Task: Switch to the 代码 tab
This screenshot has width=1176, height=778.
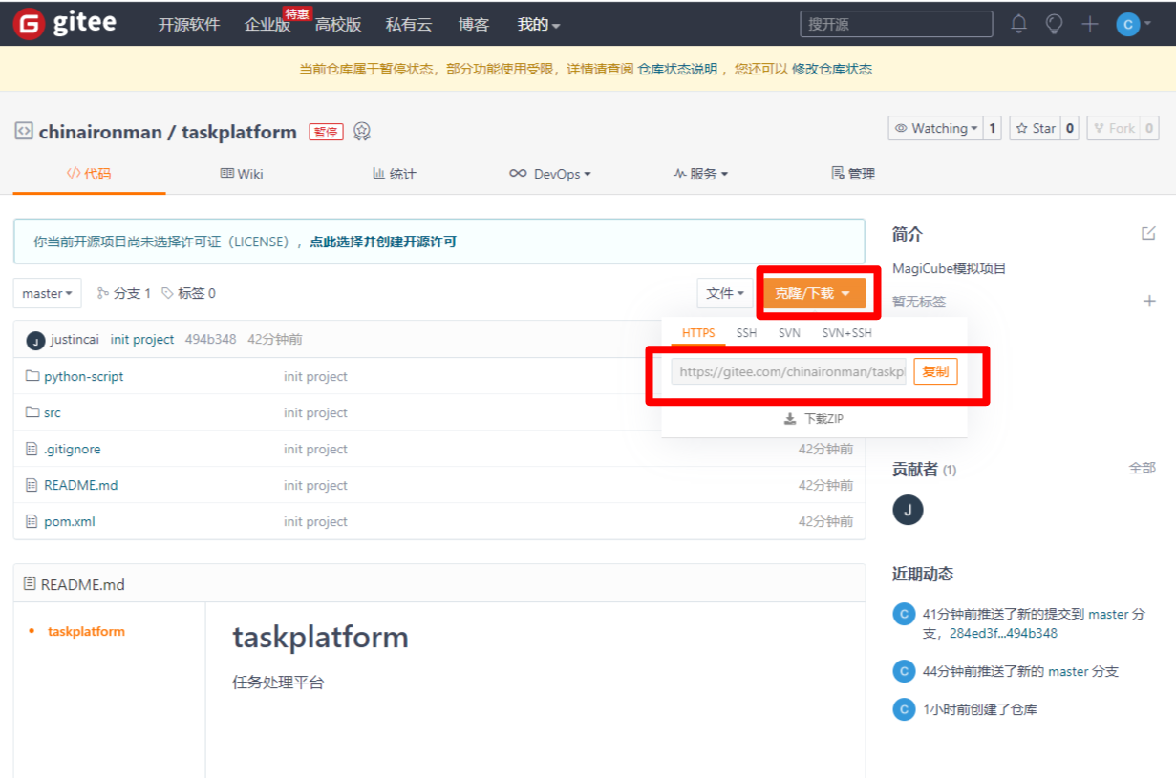Action: click(89, 174)
